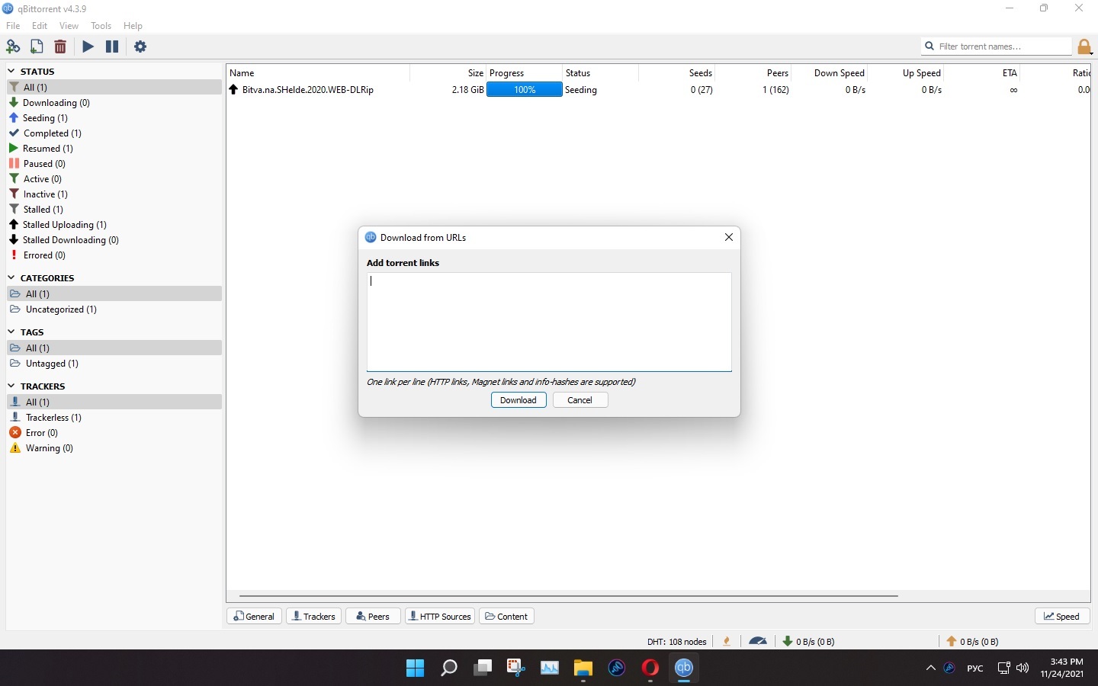Select the tracker Warning (0) filter
The width and height of the screenshot is (1098, 686).
point(114,448)
